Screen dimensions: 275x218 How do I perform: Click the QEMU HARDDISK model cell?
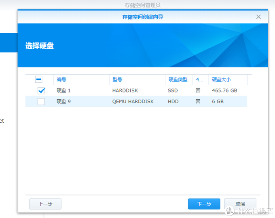[133, 101]
